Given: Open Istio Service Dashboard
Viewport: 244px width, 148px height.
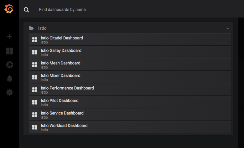Looking at the screenshot, I should (62, 113).
